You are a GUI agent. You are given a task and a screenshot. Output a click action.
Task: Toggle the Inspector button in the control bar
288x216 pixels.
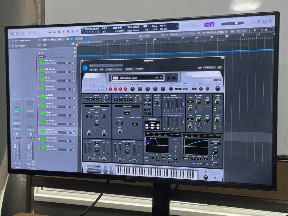click(15, 34)
